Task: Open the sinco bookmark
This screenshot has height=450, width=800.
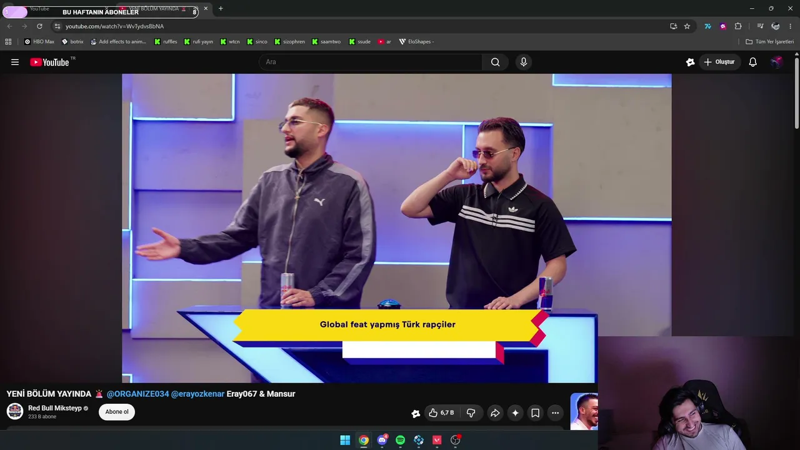Action: point(257,42)
